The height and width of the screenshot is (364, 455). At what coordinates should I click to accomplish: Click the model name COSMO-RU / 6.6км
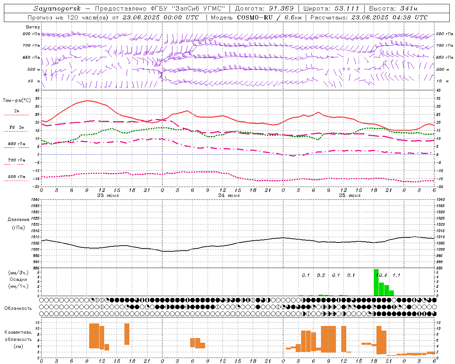[269, 17]
